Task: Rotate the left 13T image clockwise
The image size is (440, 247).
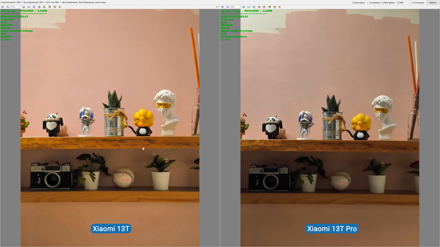Action: (44, 7)
